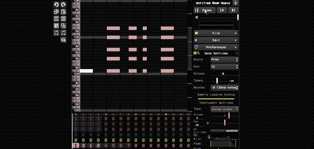Viewport: 314px width, 149px height.
Task: Redo the edit with the clockwise arrow
Action: [63, 5]
